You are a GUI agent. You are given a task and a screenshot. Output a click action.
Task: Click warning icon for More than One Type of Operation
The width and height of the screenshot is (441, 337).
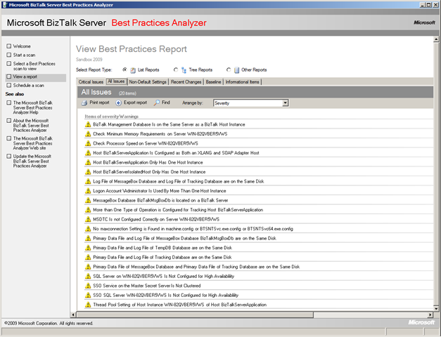click(x=88, y=210)
